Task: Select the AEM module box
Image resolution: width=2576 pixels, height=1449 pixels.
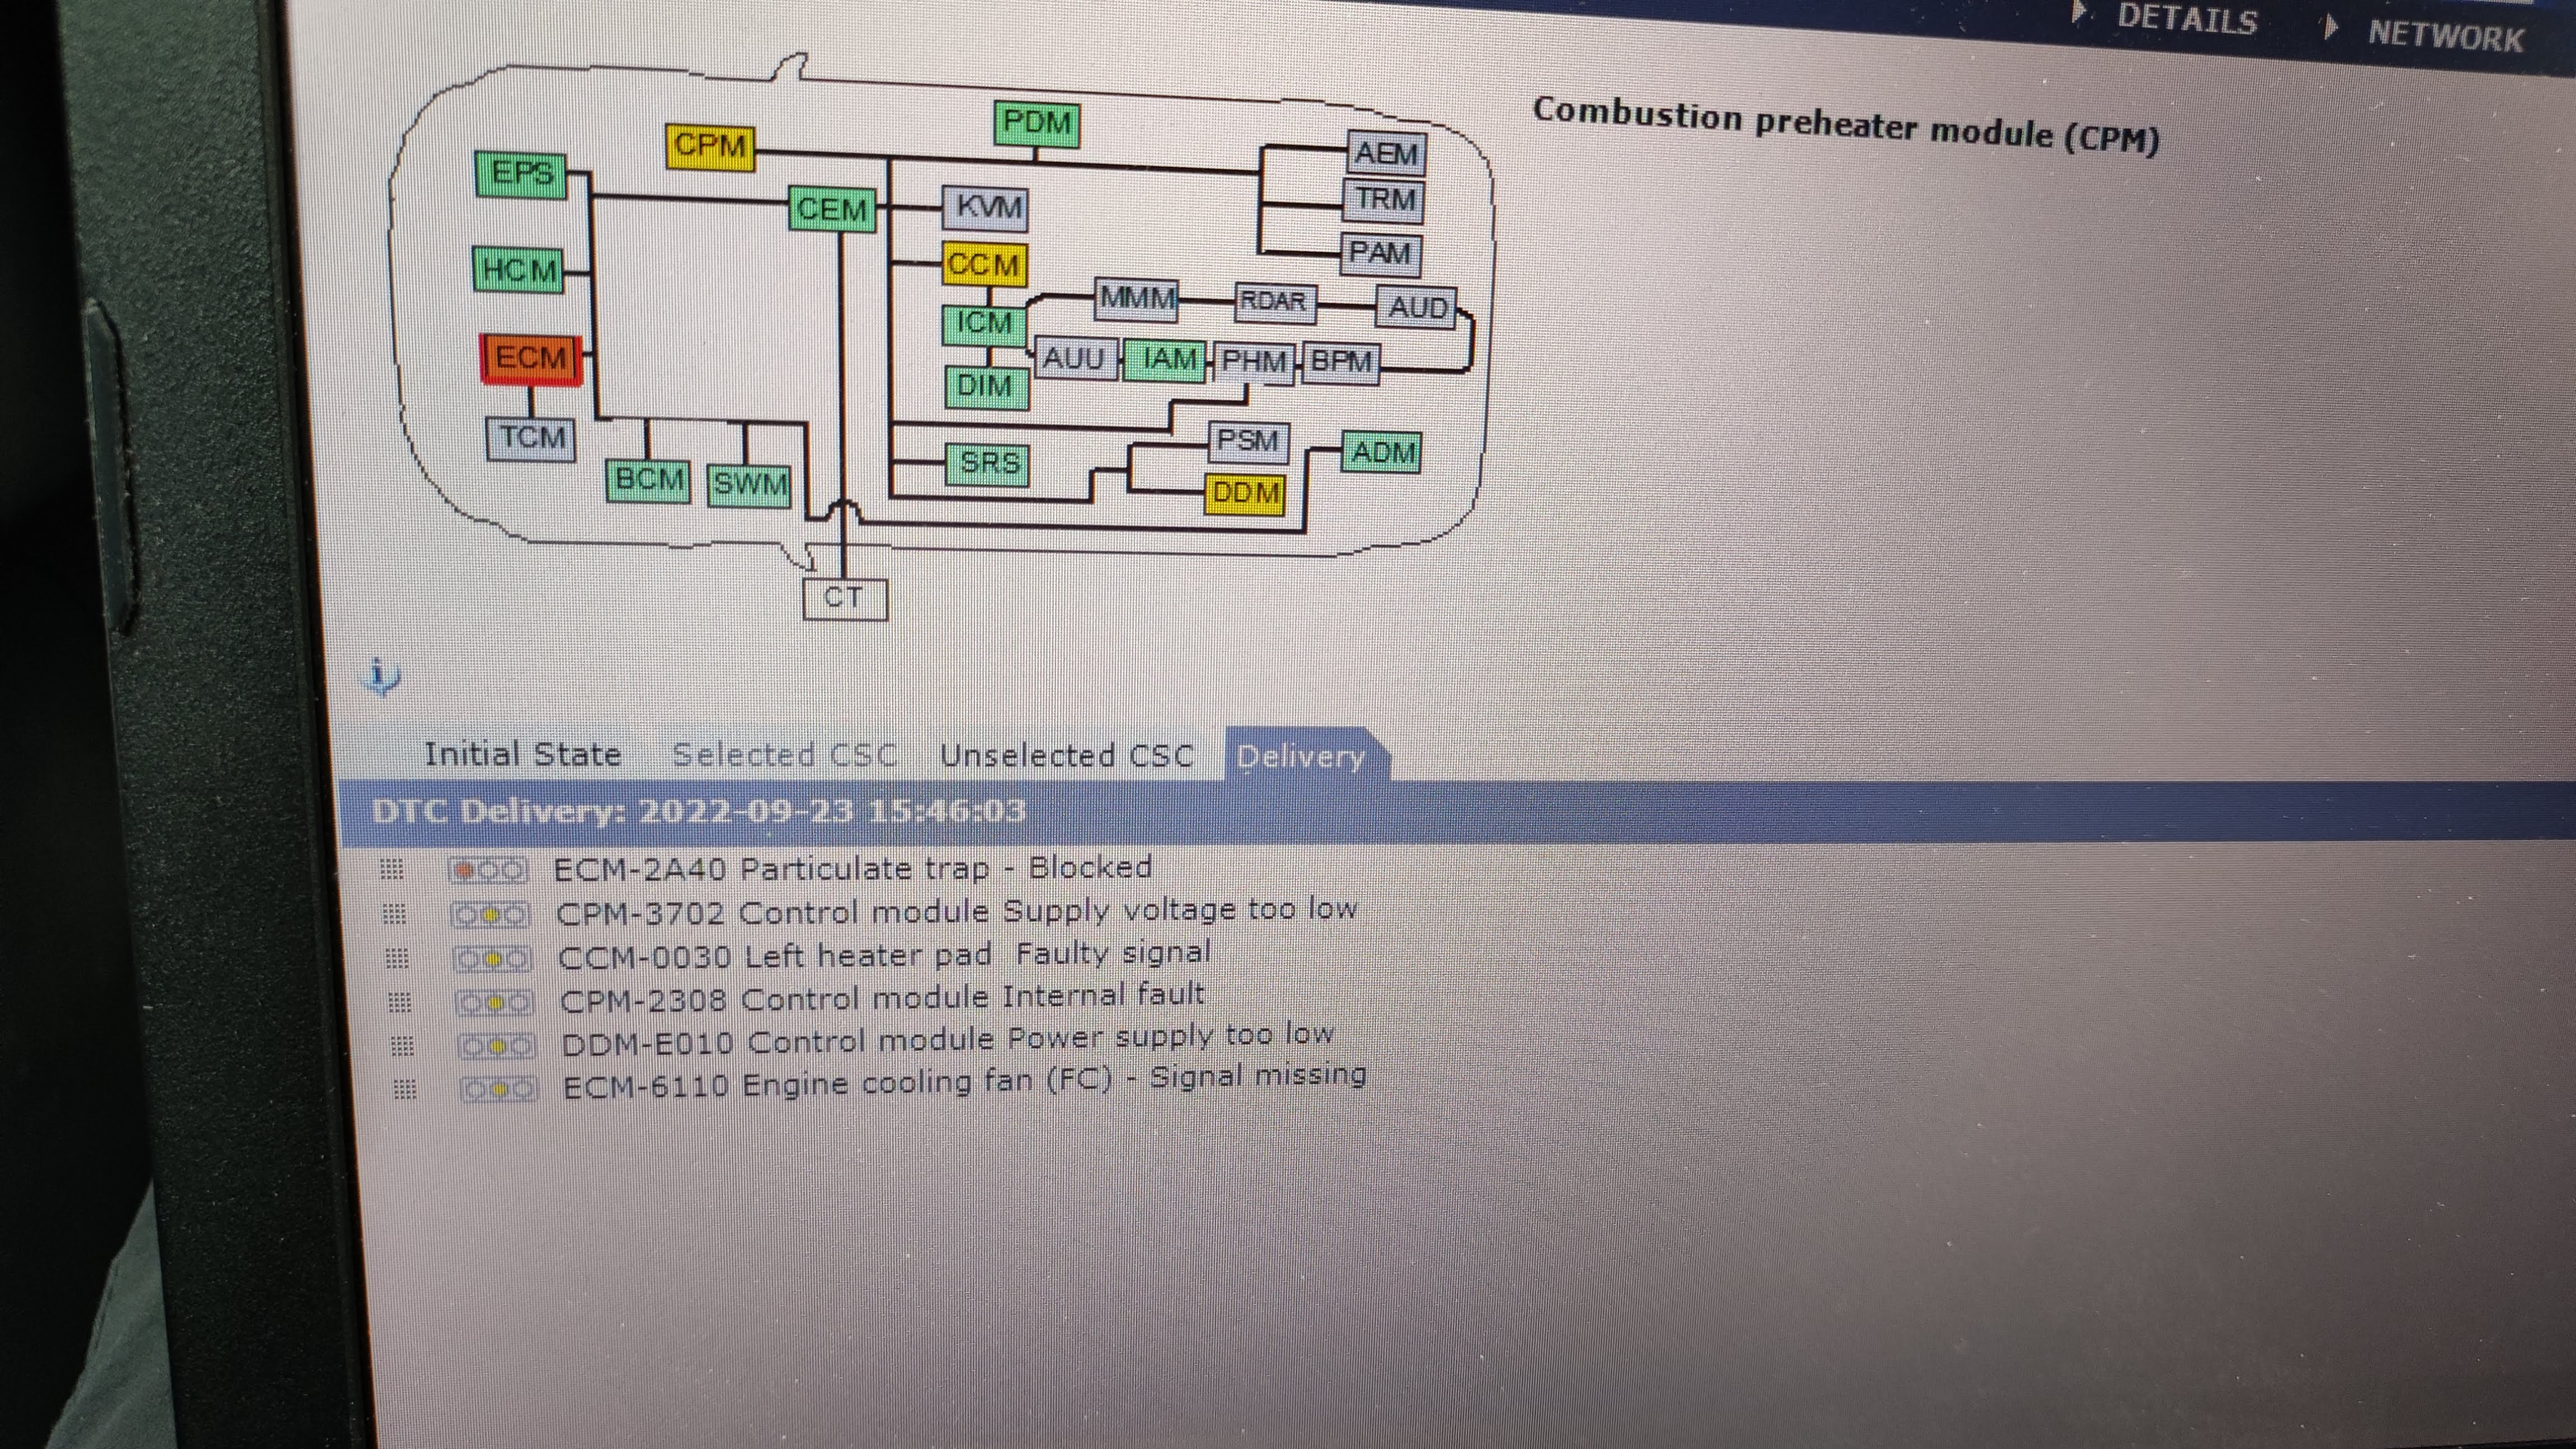Action: 1386,154
